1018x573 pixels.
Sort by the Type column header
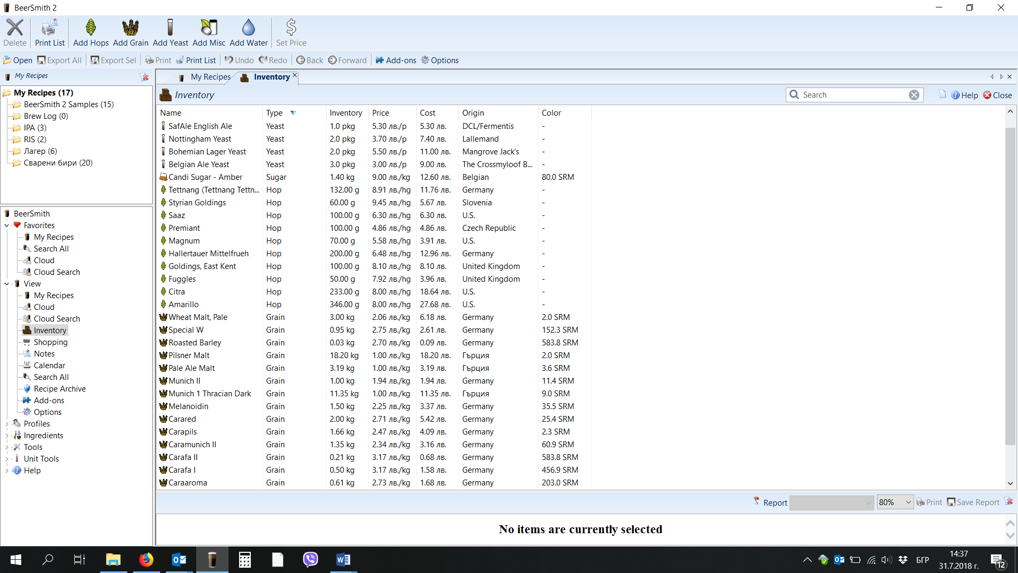click(x=275, y=113)
